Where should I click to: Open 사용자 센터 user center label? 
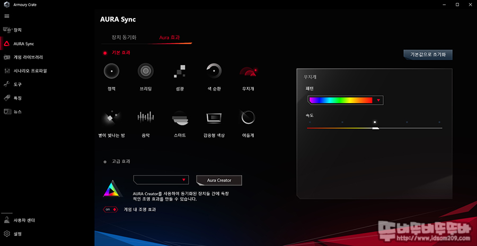coord(24,220)
